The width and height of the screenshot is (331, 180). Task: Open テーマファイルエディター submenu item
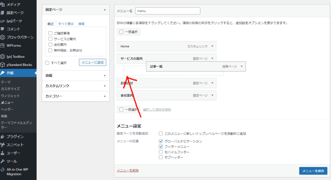[16, 125]
